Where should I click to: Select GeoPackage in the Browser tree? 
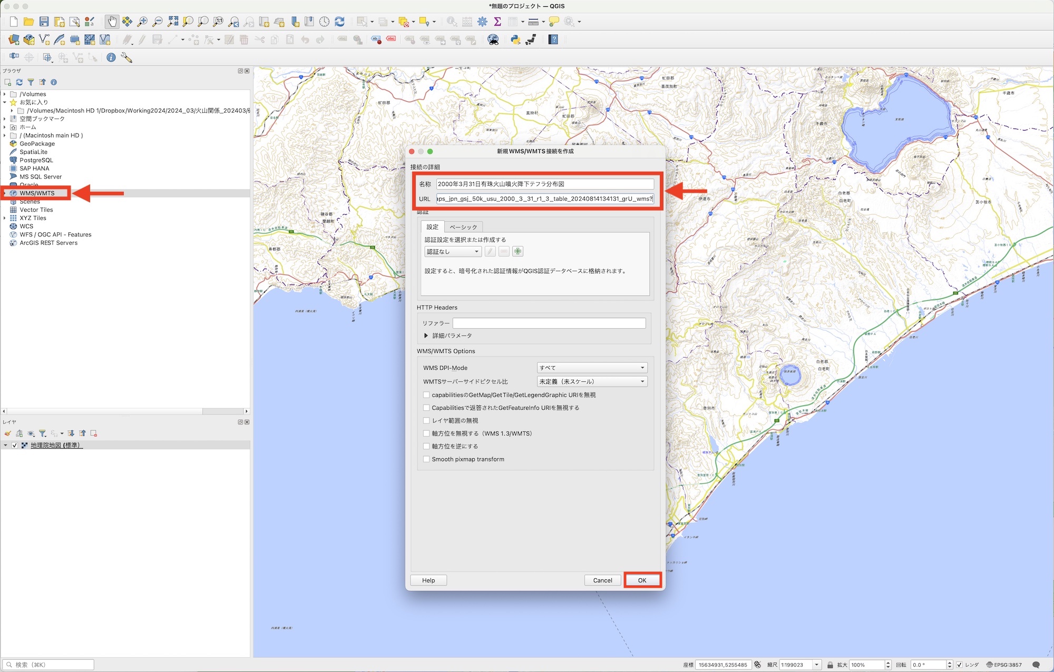pyautogui.click(x=37, y=144)
